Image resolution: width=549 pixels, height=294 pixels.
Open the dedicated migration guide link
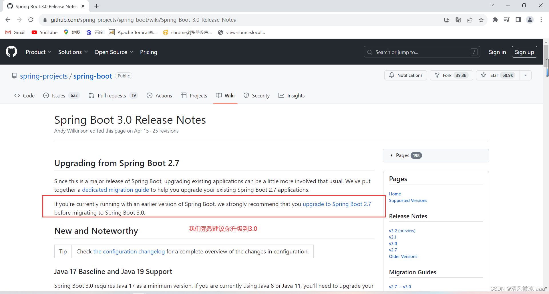[x=116, y=190]
